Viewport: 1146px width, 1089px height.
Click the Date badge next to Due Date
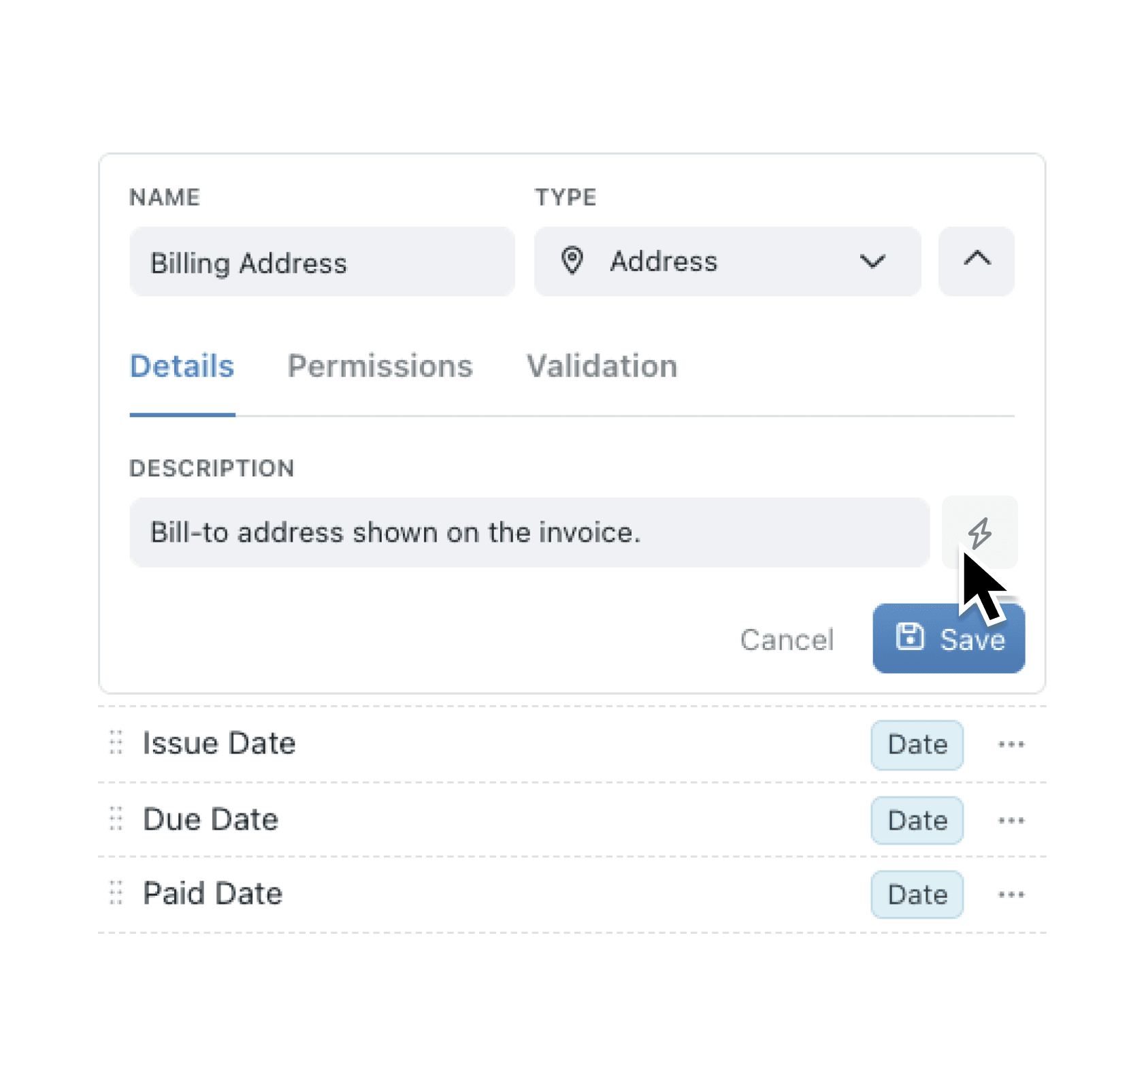click(917, 820)
